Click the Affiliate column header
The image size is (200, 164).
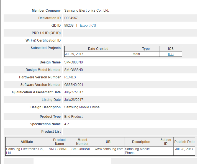[x=27, y=142]
